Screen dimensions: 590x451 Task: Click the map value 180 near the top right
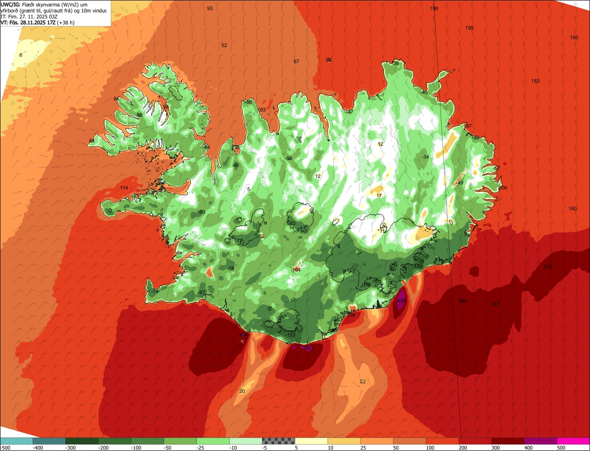(x=574, y=38)
